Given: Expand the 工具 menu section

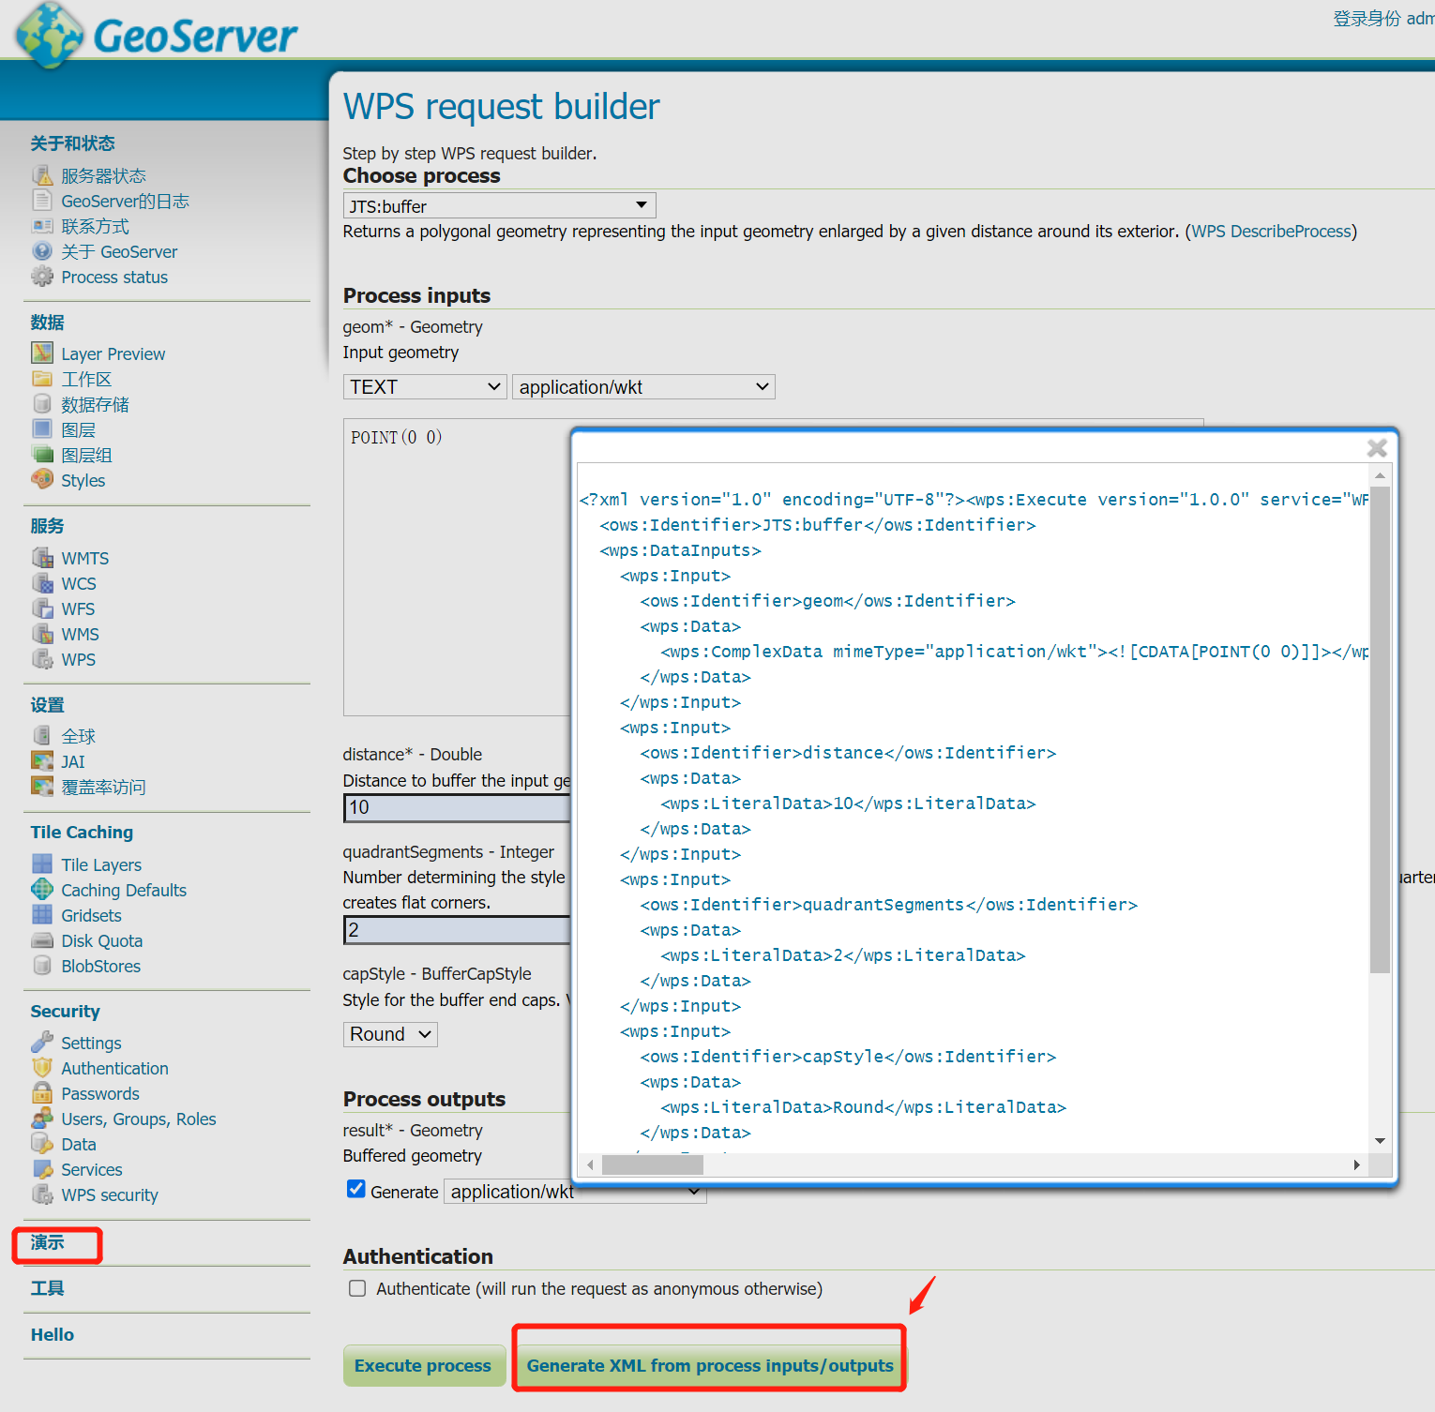Looking at the screenshot, I should point(48,1288).
